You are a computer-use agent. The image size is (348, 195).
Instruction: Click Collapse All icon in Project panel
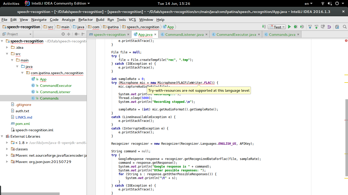tap(69, 34)
